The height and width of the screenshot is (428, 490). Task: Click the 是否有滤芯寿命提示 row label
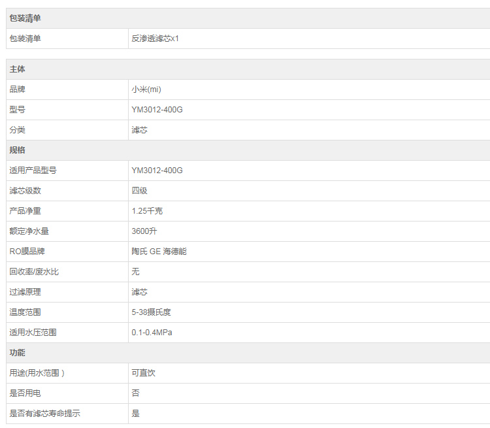(x=44, y=414)
